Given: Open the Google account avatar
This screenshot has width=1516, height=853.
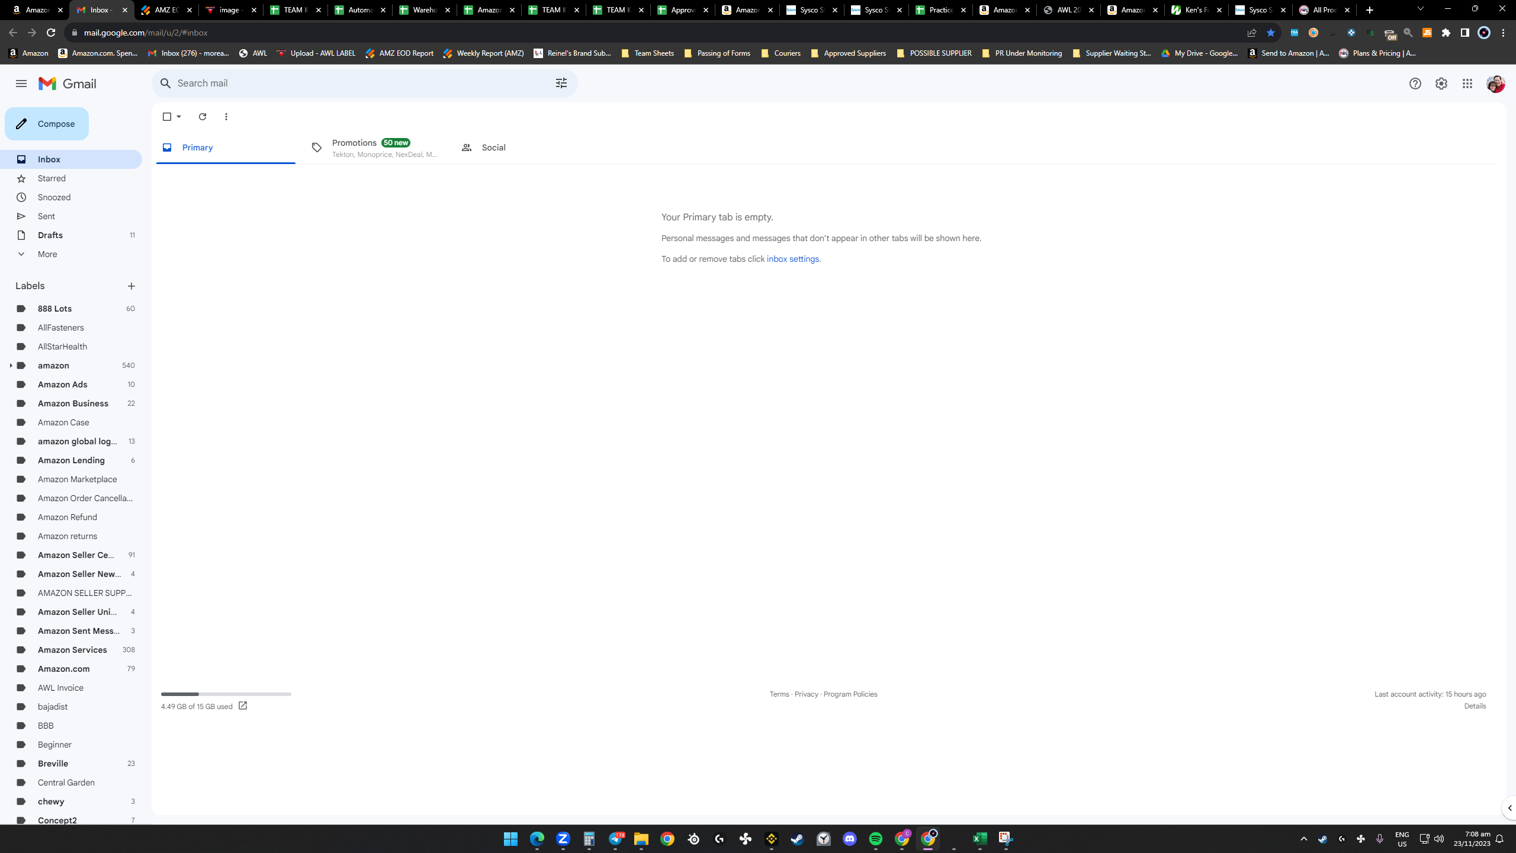Looking at the screenshot, I should [1496, 84].
